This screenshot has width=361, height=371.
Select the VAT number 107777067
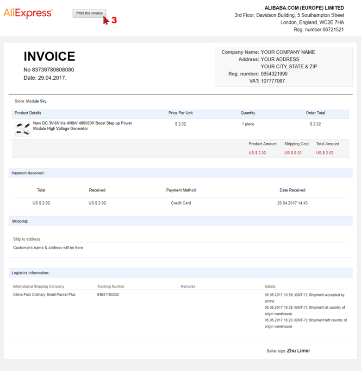coord(273,81)
